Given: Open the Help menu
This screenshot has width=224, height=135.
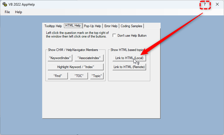Looking at the screenshot, I should pos(18,12).
